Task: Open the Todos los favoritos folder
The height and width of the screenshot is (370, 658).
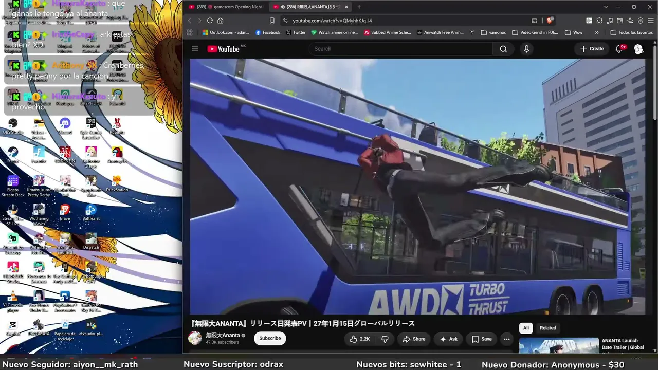Action: tap(631, 32)
